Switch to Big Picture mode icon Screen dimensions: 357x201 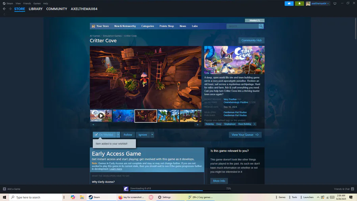tap(335, 4)
